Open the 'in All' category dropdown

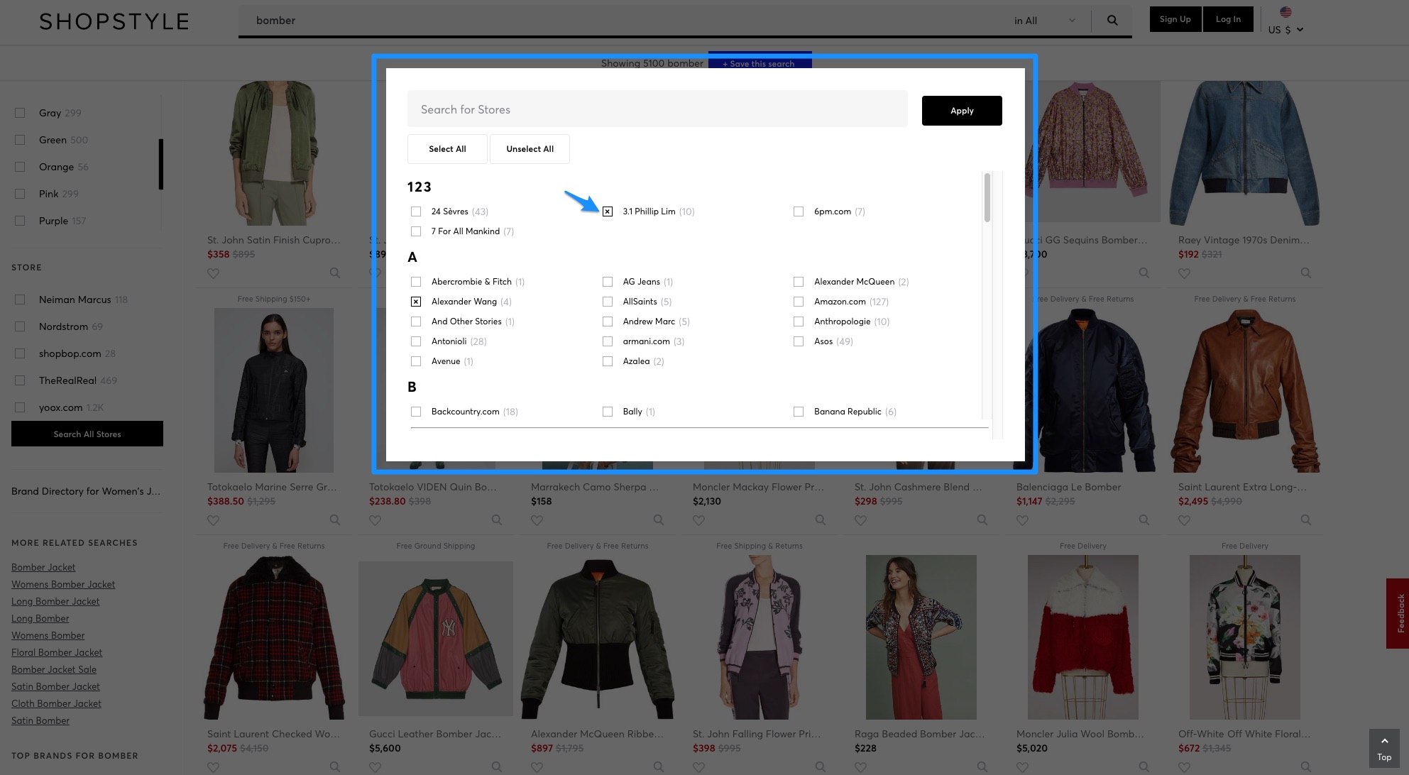(x=1044, y=21)
